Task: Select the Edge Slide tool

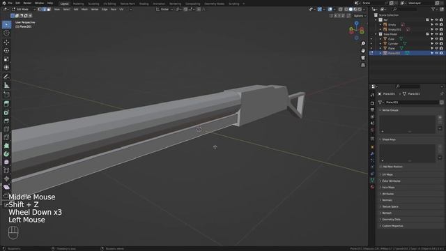Action: pos(6,170)
